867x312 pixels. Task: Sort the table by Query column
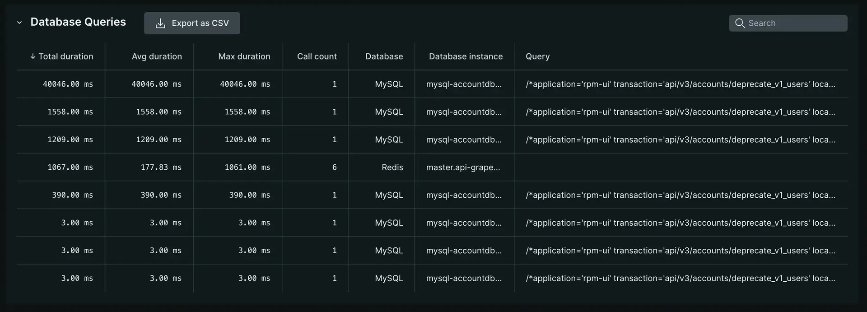click(x=537, y=56)
